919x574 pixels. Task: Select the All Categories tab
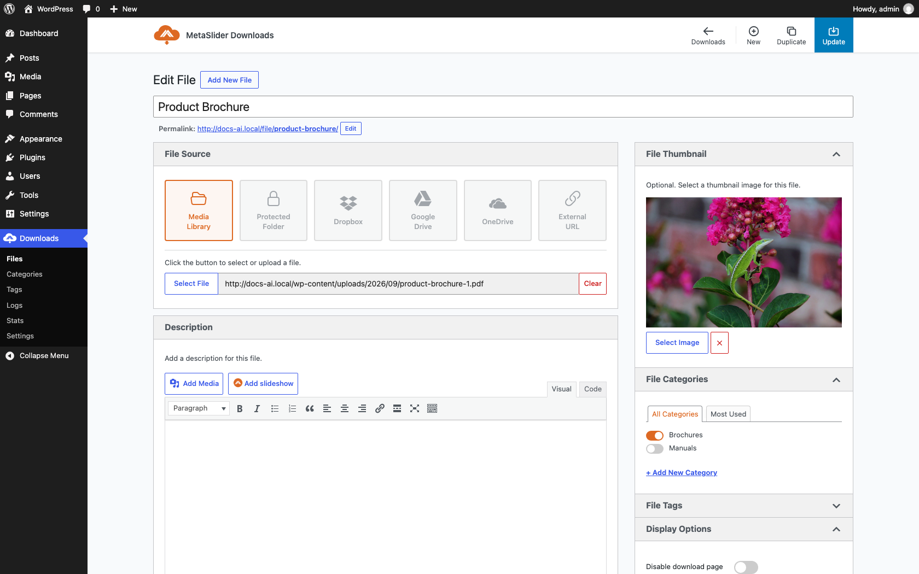[674, 414]
